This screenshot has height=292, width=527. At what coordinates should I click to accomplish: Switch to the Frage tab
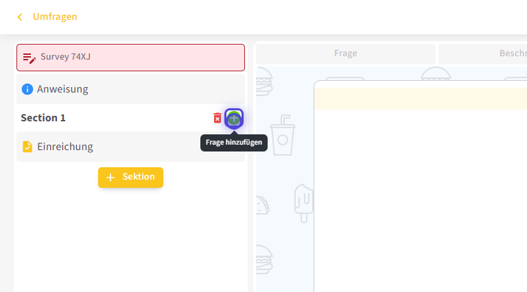345,53
